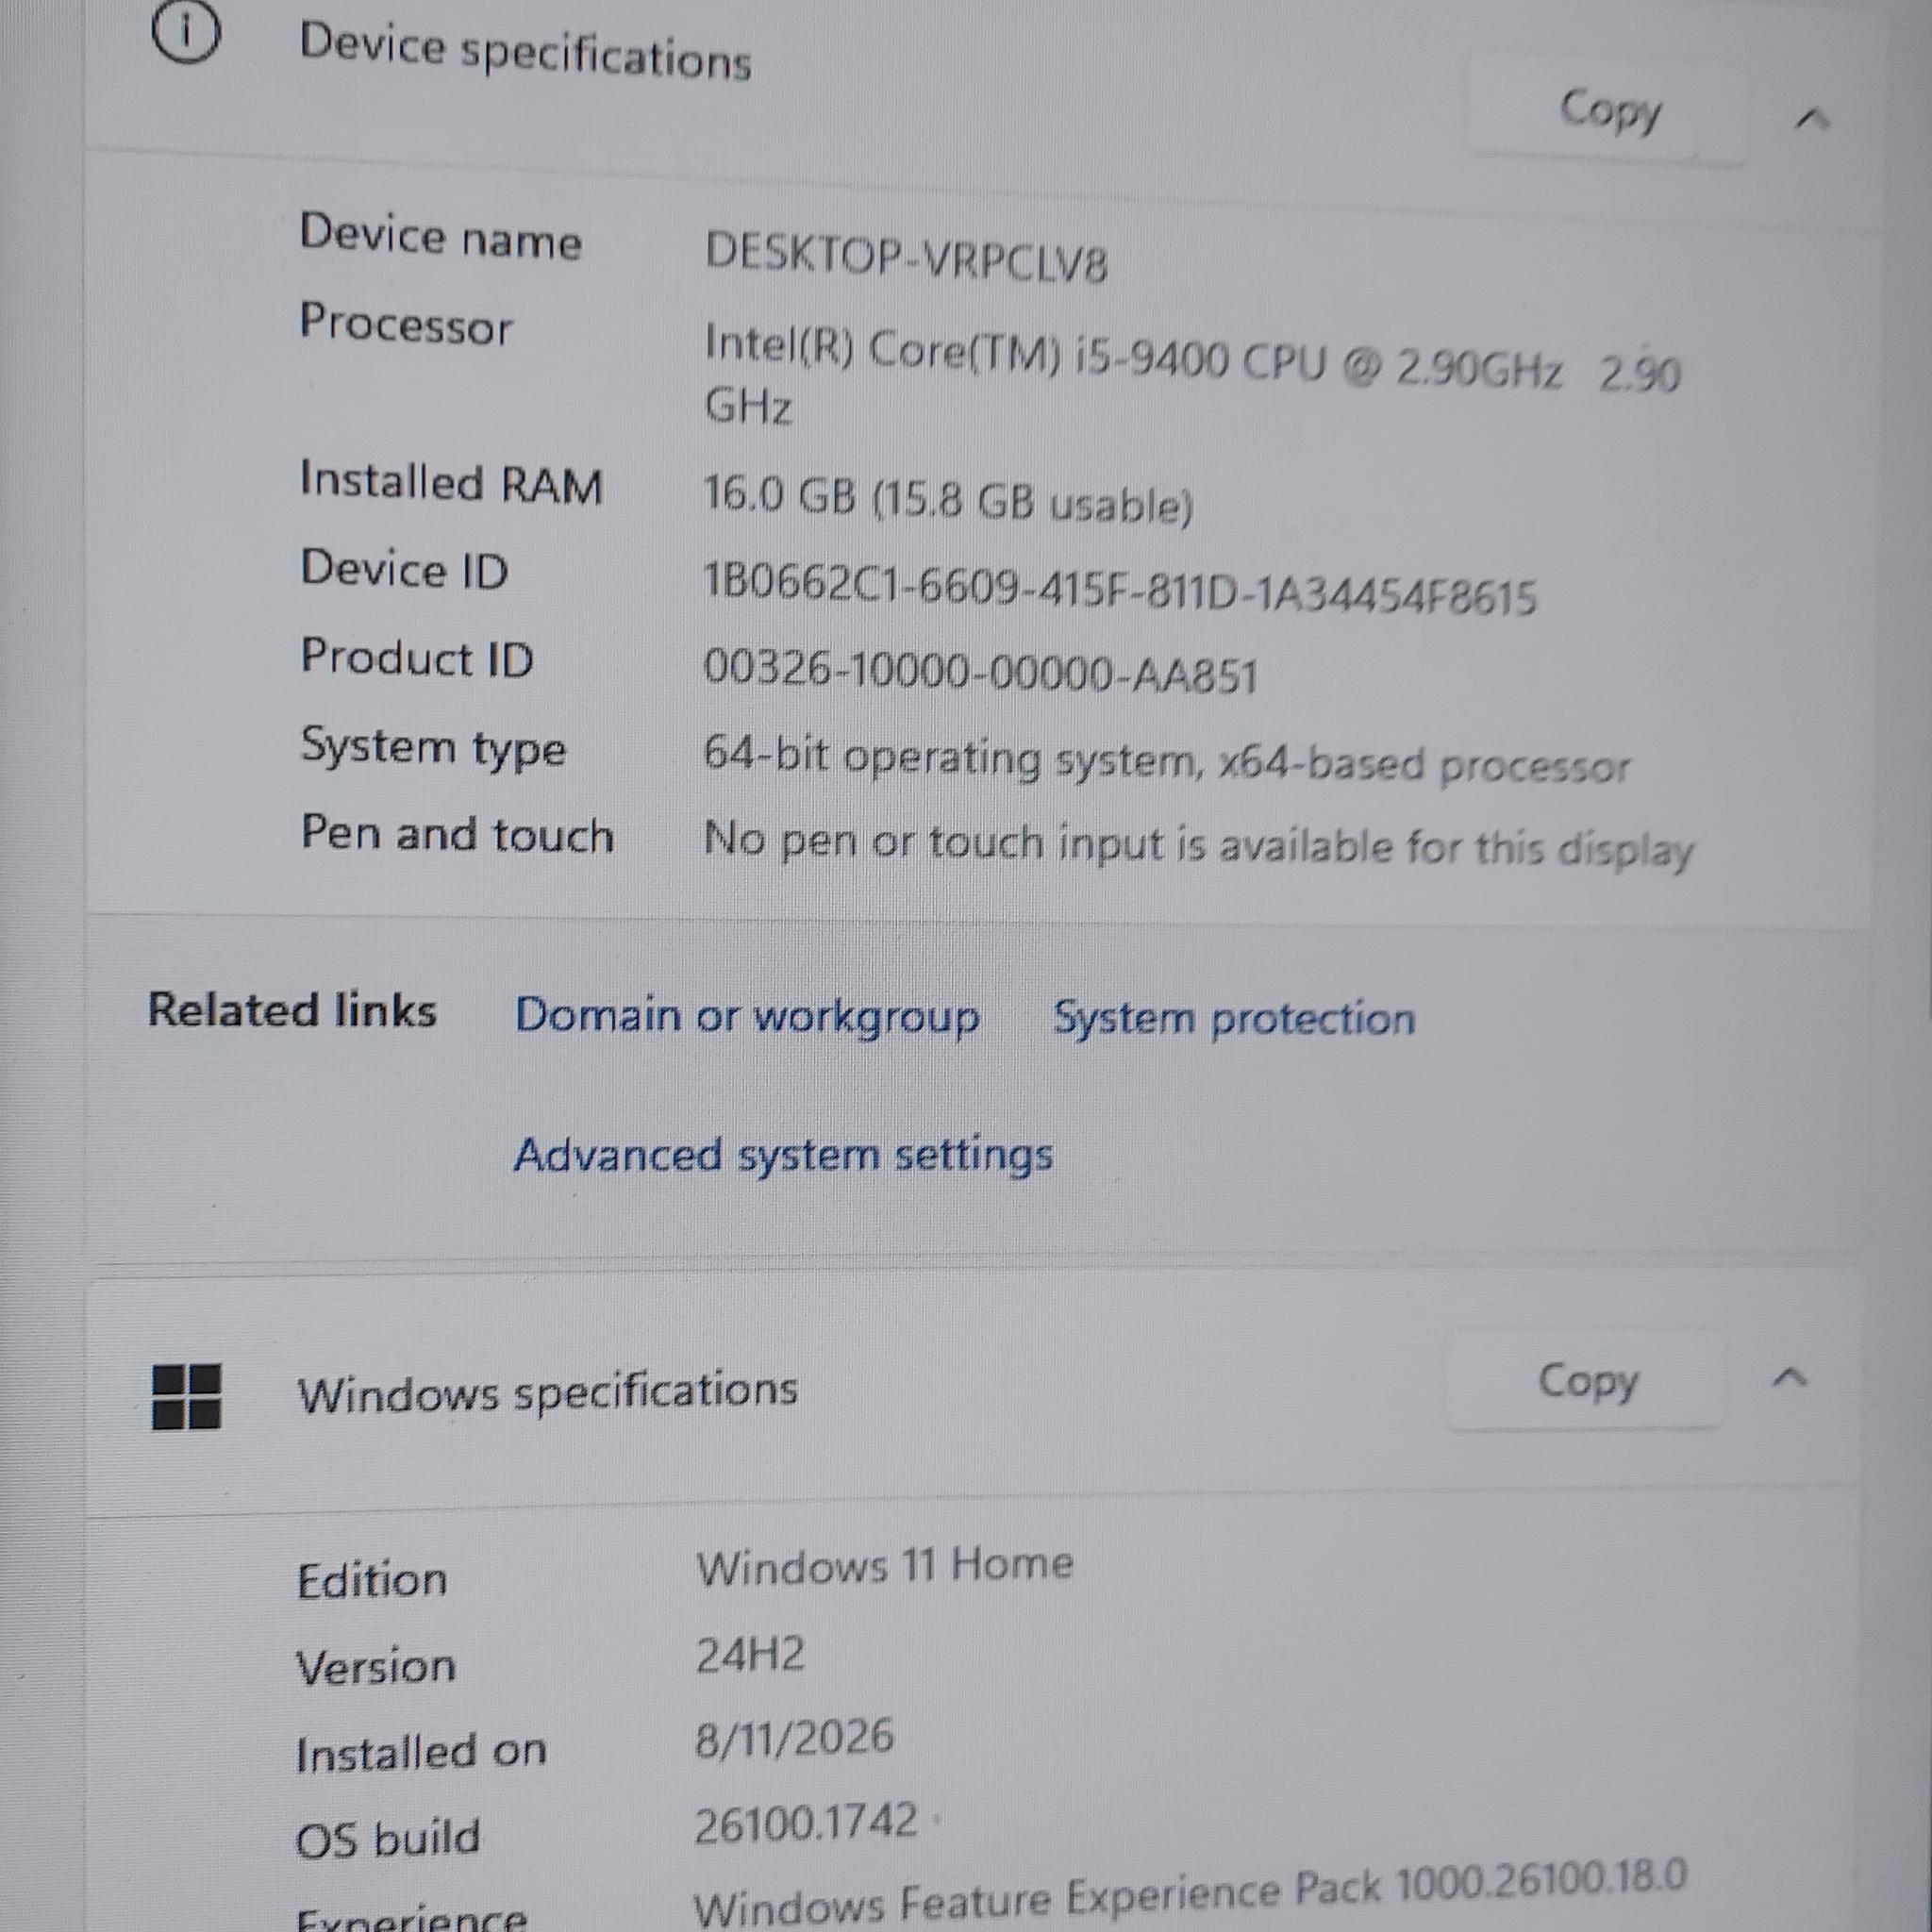Click the OS build value 26100.1742

(x=806, y=1823)
